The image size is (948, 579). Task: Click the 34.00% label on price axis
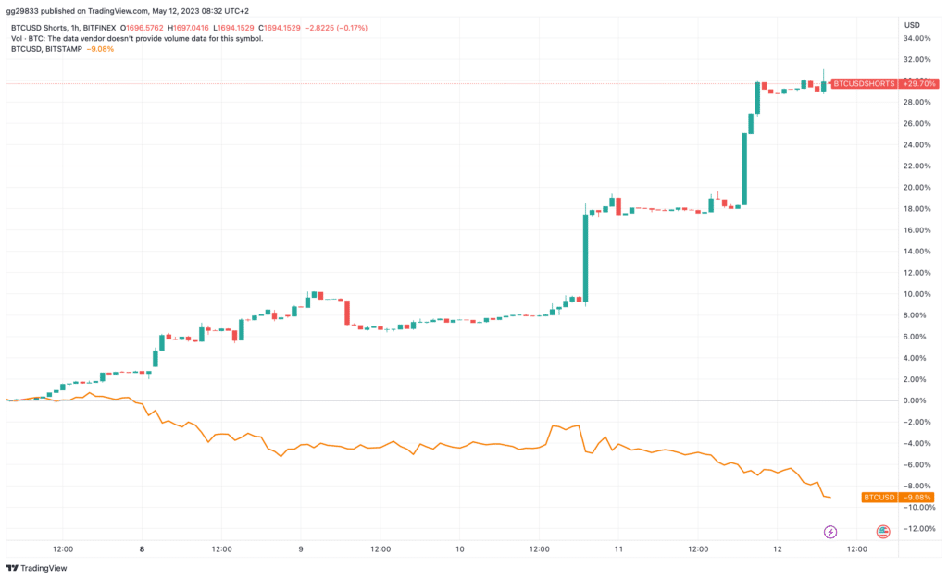917,39
